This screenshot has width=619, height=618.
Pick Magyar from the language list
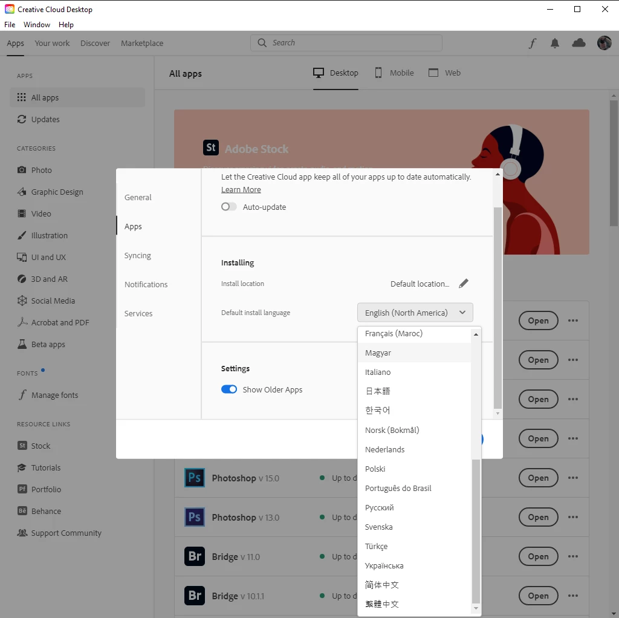[415, 353]
